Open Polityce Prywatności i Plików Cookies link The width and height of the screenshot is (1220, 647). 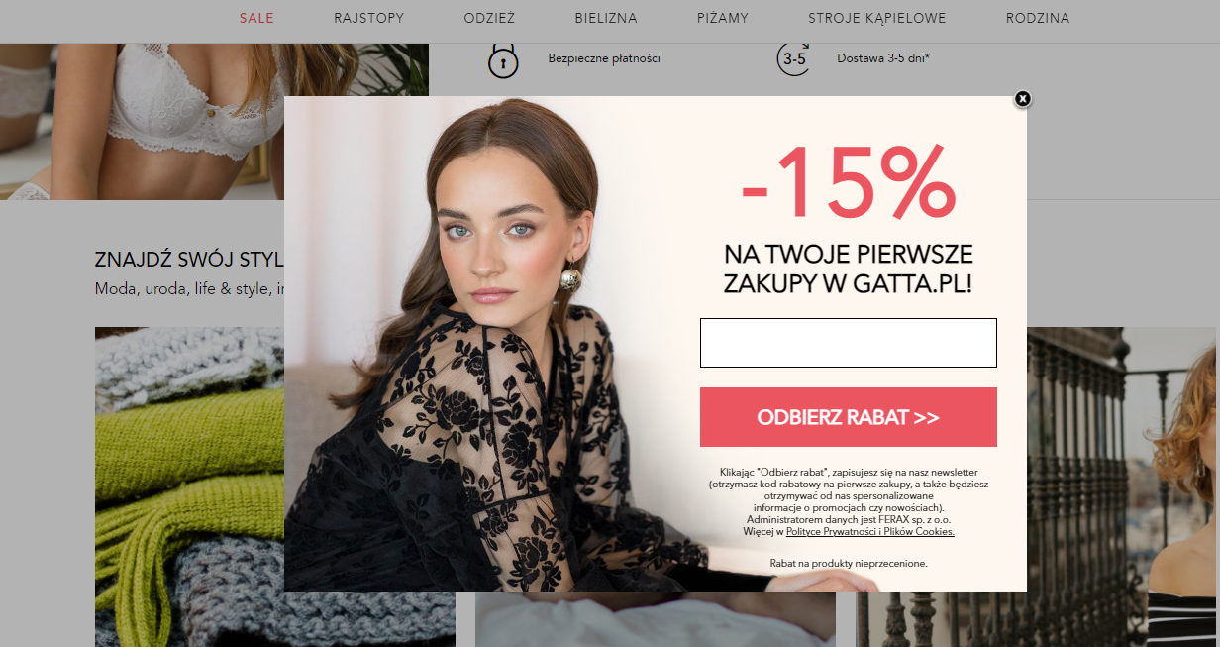coord(870,532)
